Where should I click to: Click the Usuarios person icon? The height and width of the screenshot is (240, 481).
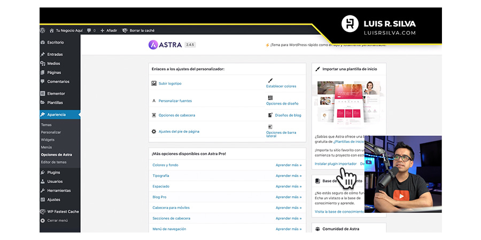coord(43,181)
